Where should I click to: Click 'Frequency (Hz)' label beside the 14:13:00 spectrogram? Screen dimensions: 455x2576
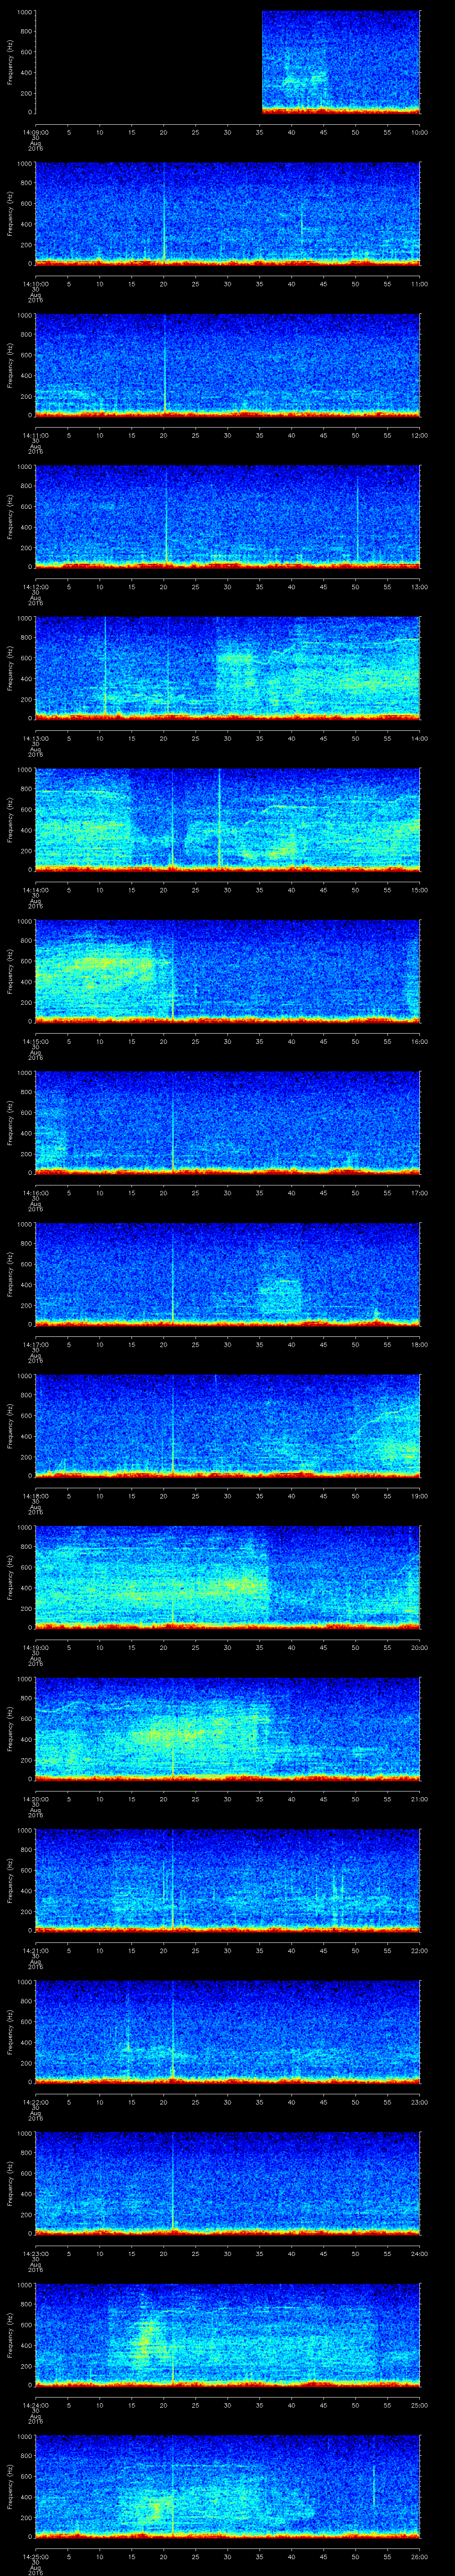pos(10,668)
